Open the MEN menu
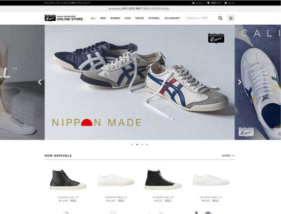The width and height of the screenshot is (281, 214). click(103, 18)
